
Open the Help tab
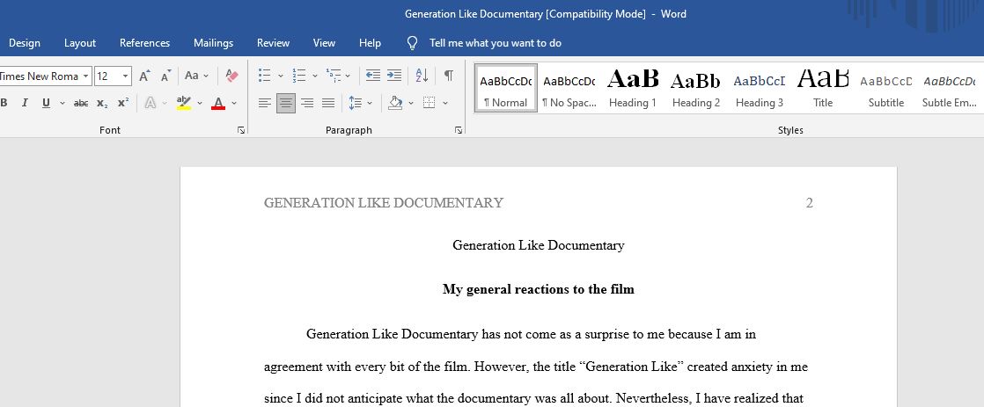tap(370, 43)
